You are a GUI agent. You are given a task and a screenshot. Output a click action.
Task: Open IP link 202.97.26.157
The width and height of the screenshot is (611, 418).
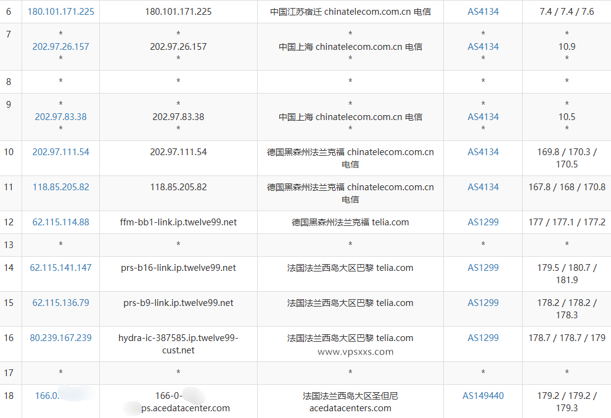coord(61,47)
